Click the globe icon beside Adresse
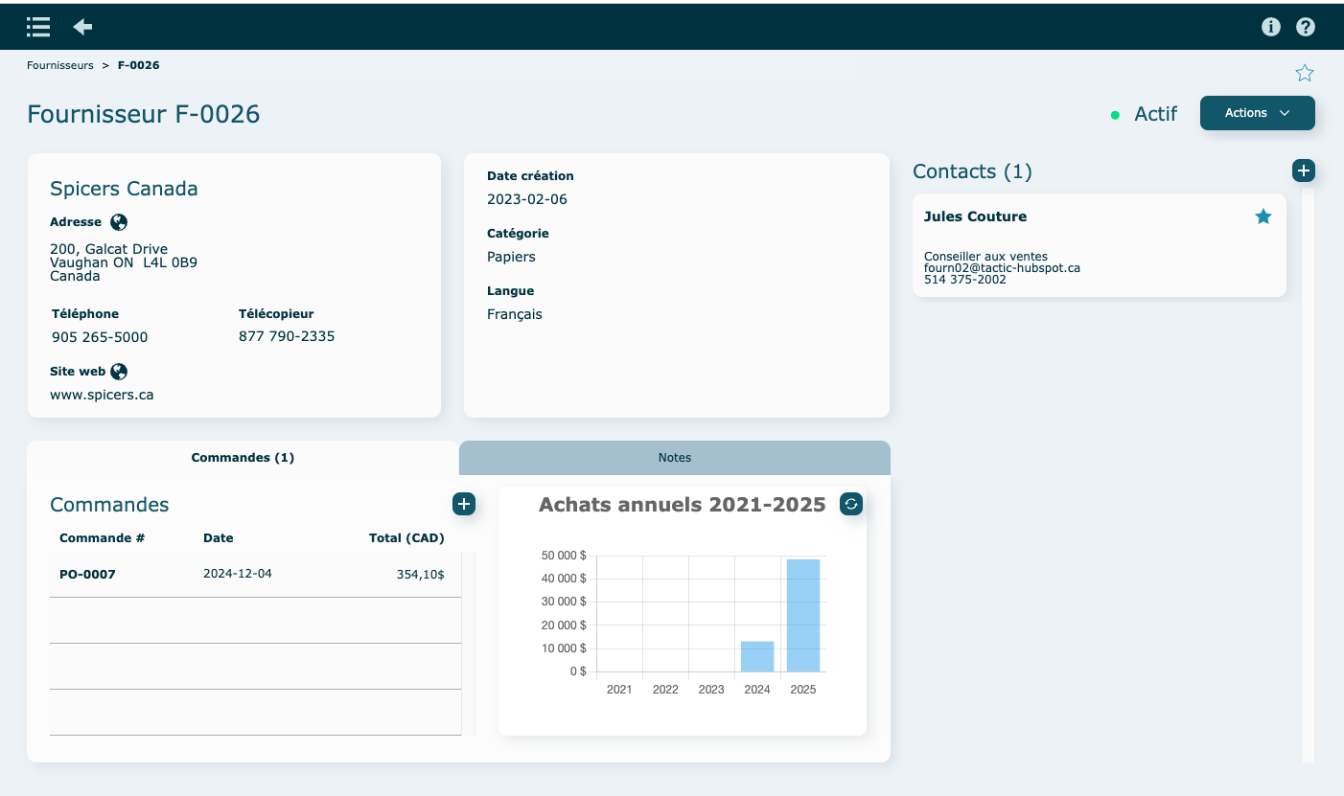The width and height of the screenshot is (1344, 796). point(119,222)
